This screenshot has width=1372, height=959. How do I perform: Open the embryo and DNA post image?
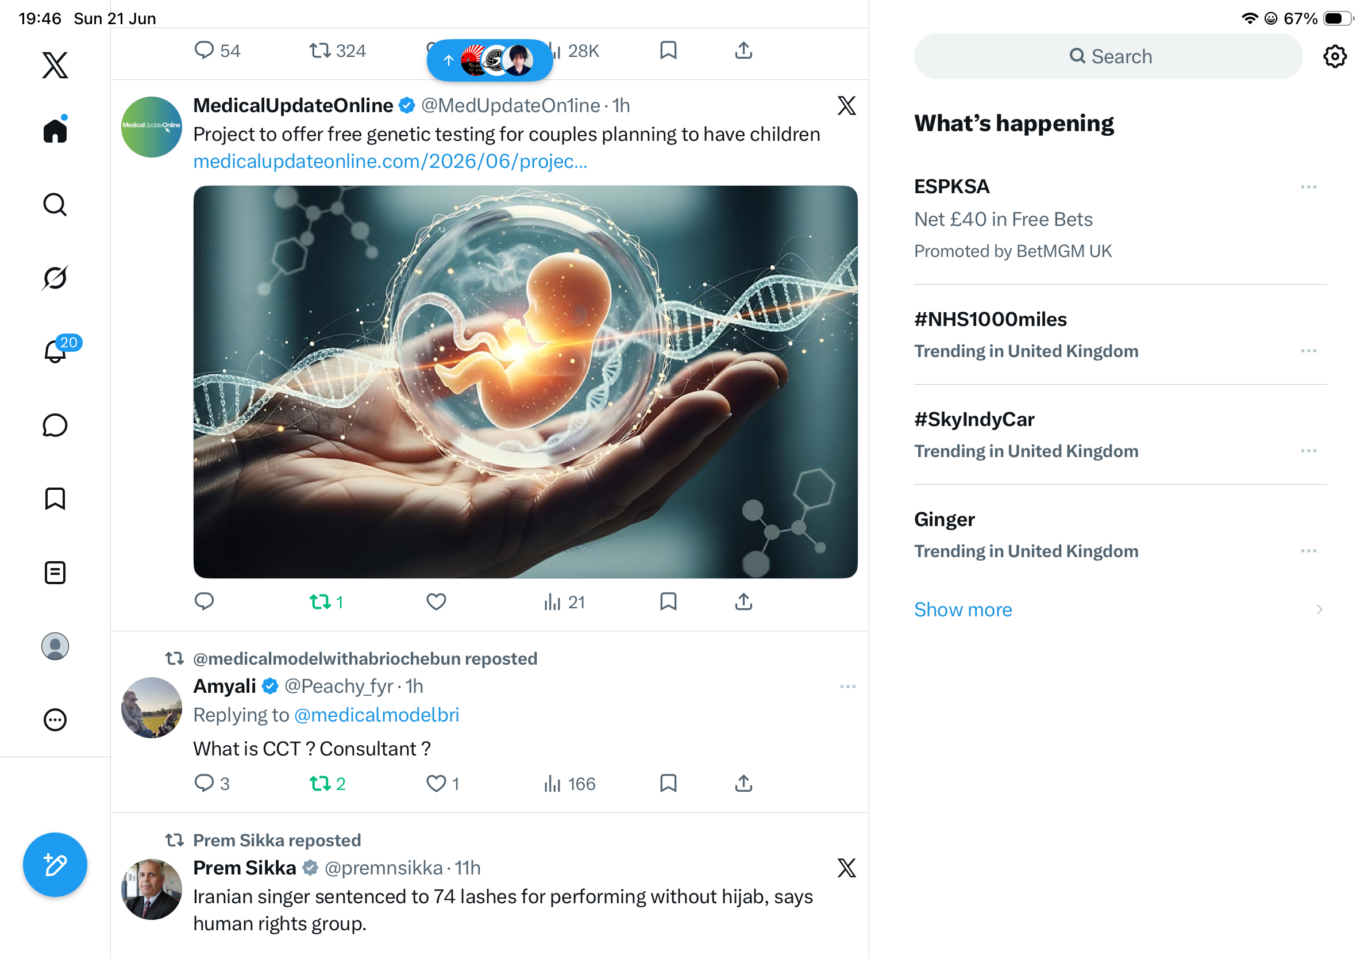[525, 381]
